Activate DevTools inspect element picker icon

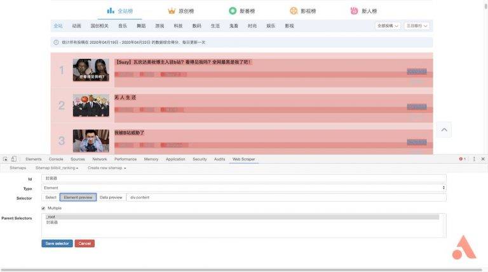click(x=5, y=159)
